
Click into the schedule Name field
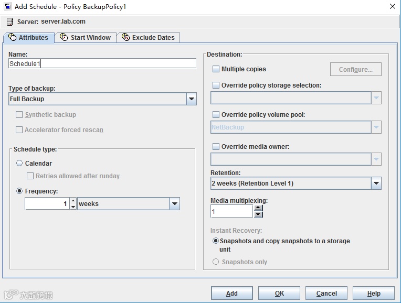coord(102,63)
